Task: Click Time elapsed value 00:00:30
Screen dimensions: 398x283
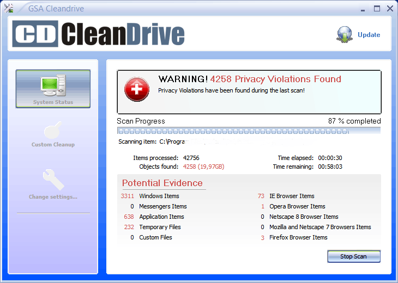Action: click(330, 158)
